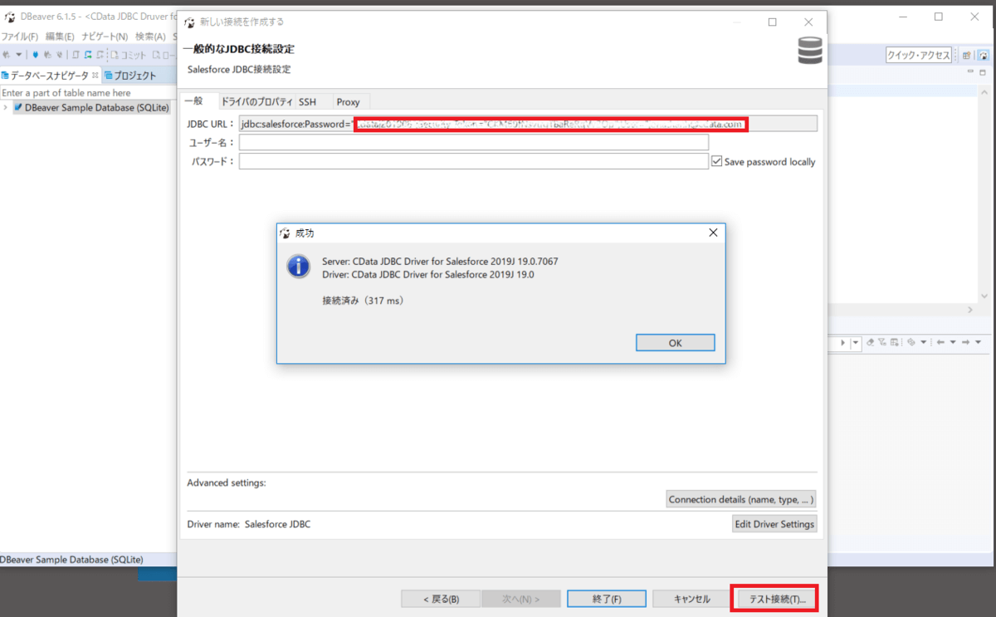The height and width of the screenshot is (617, 996).
Task: Maximize the 新しい接続を作成する dialog
Action: 772,22
